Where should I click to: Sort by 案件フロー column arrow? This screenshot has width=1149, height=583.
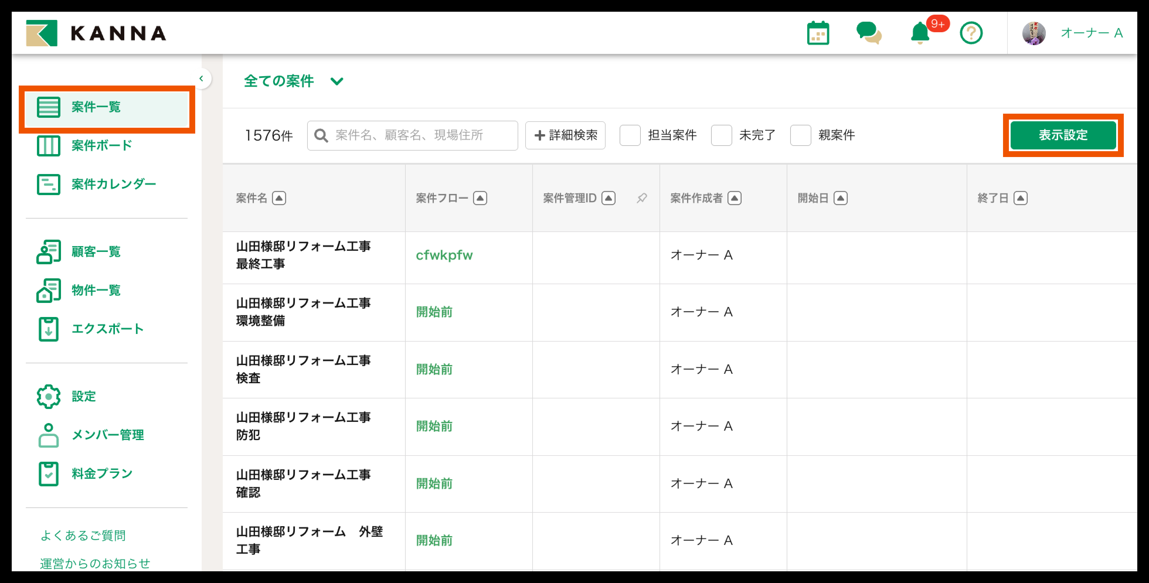click(x=480, y=198)
